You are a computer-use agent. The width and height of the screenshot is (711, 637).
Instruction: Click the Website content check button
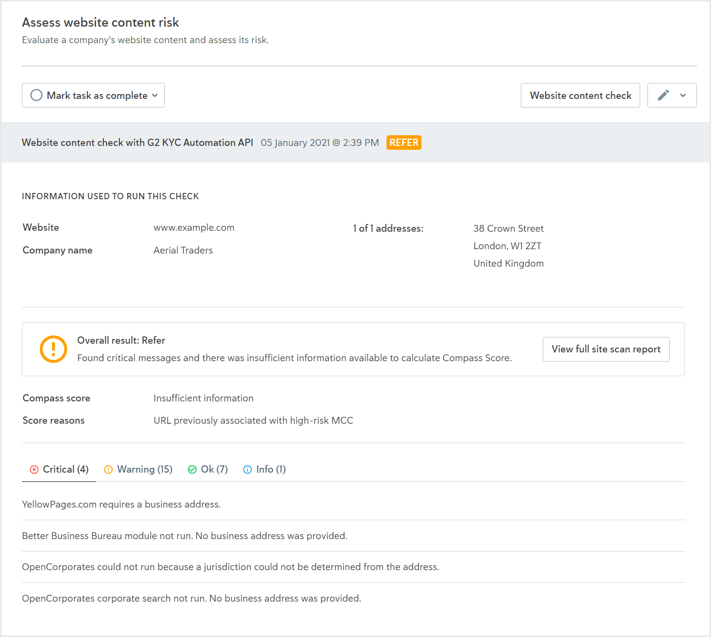pos(581,95)
